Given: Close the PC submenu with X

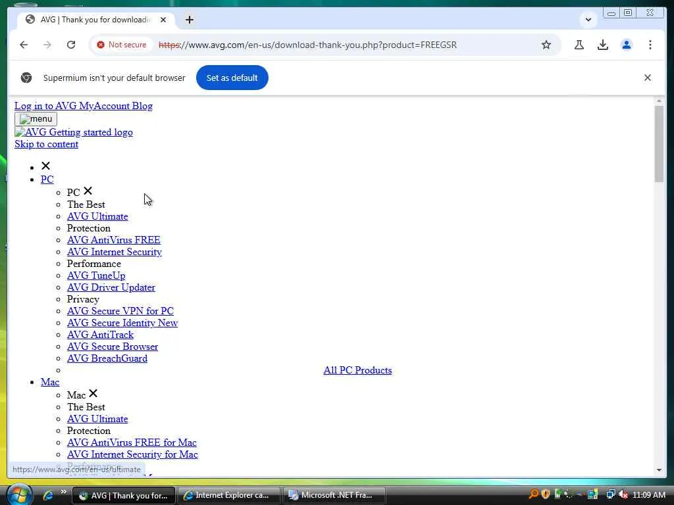Looking at the screenshot, I should tap(88, 191).
